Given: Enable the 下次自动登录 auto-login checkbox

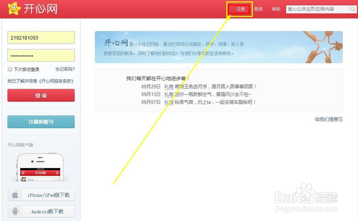Looking at the screenshot, I should pyautogui.click(x=10, y=69).
